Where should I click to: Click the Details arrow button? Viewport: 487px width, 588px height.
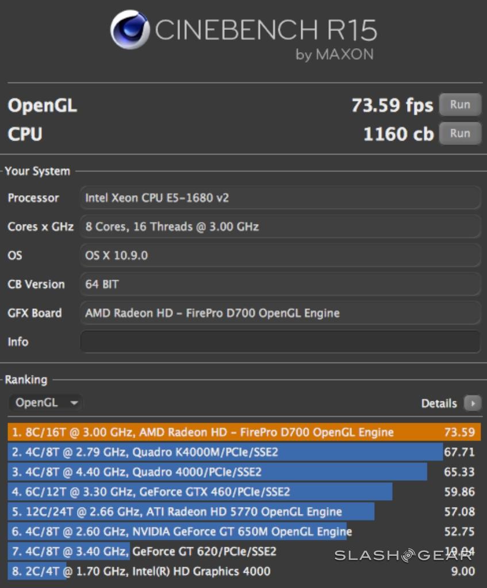pos(472,404)
